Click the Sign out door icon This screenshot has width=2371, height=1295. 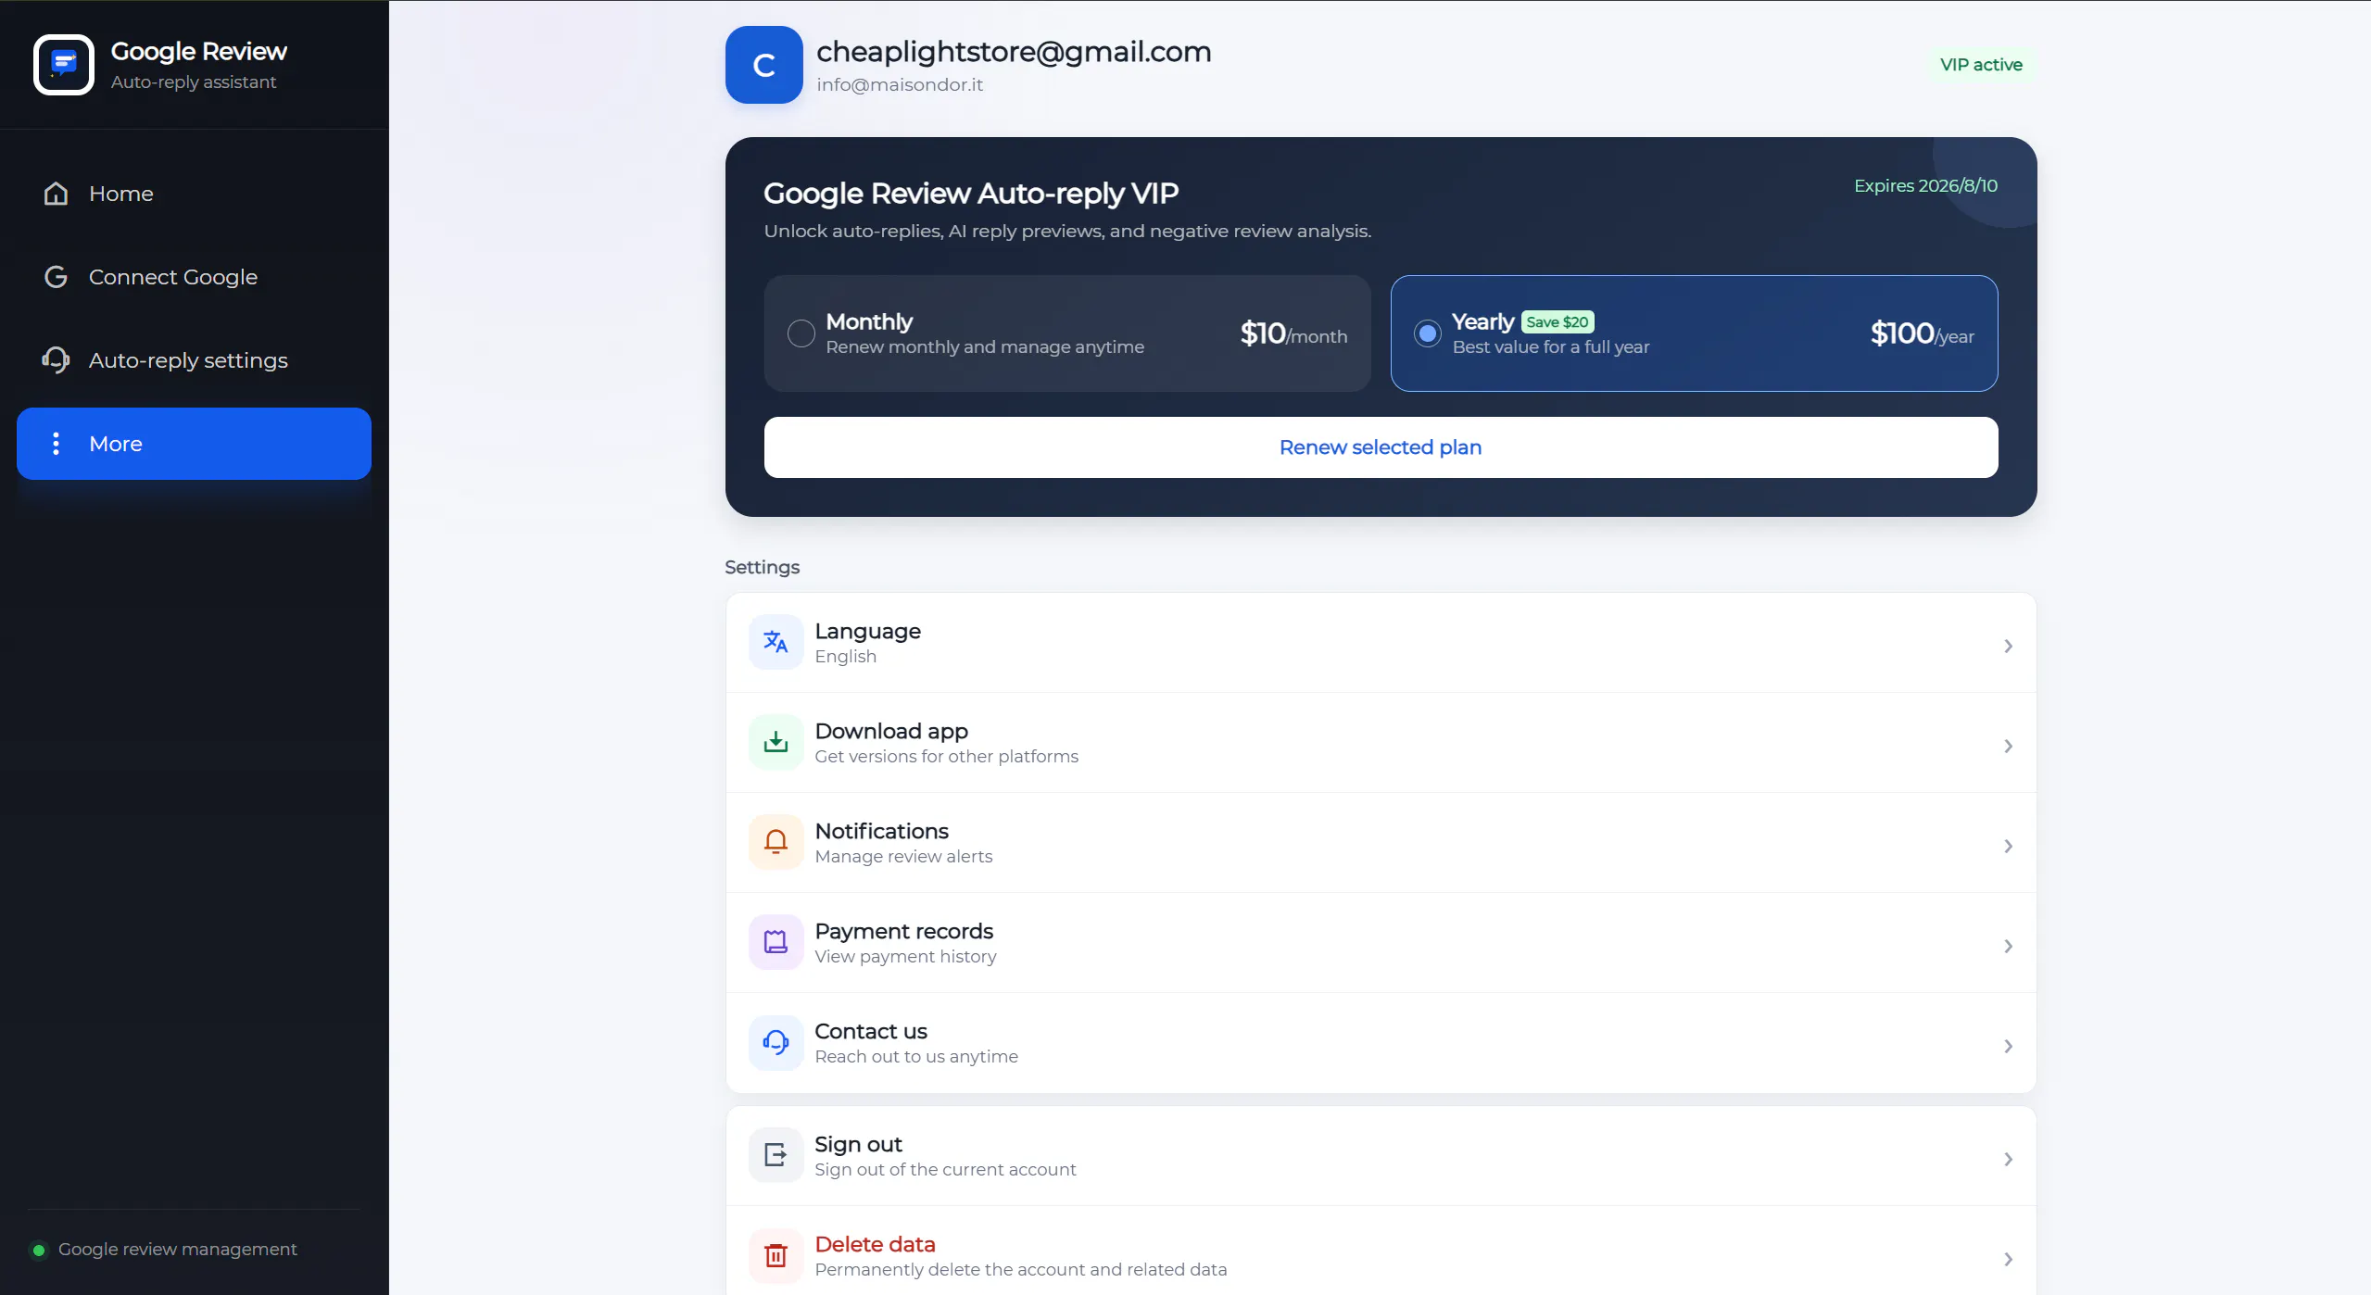pyautogui.click(x=776, y=1155)
